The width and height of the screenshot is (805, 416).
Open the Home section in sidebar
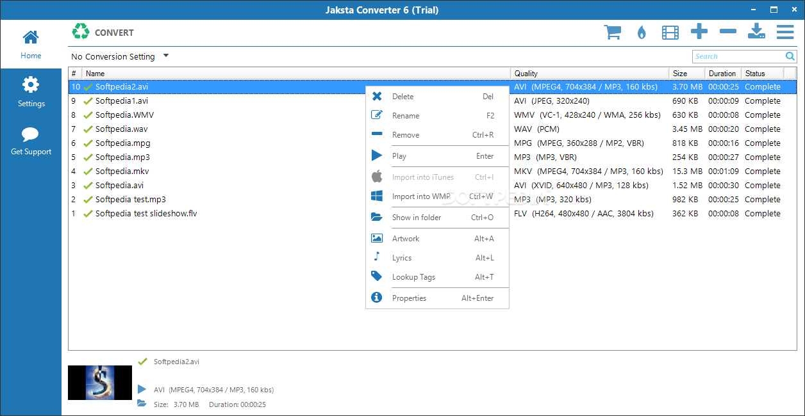(31, 44)
